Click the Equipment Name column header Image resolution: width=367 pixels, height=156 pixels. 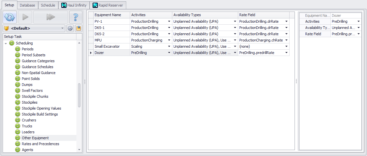pyautogui.click(x=111, y=15)
